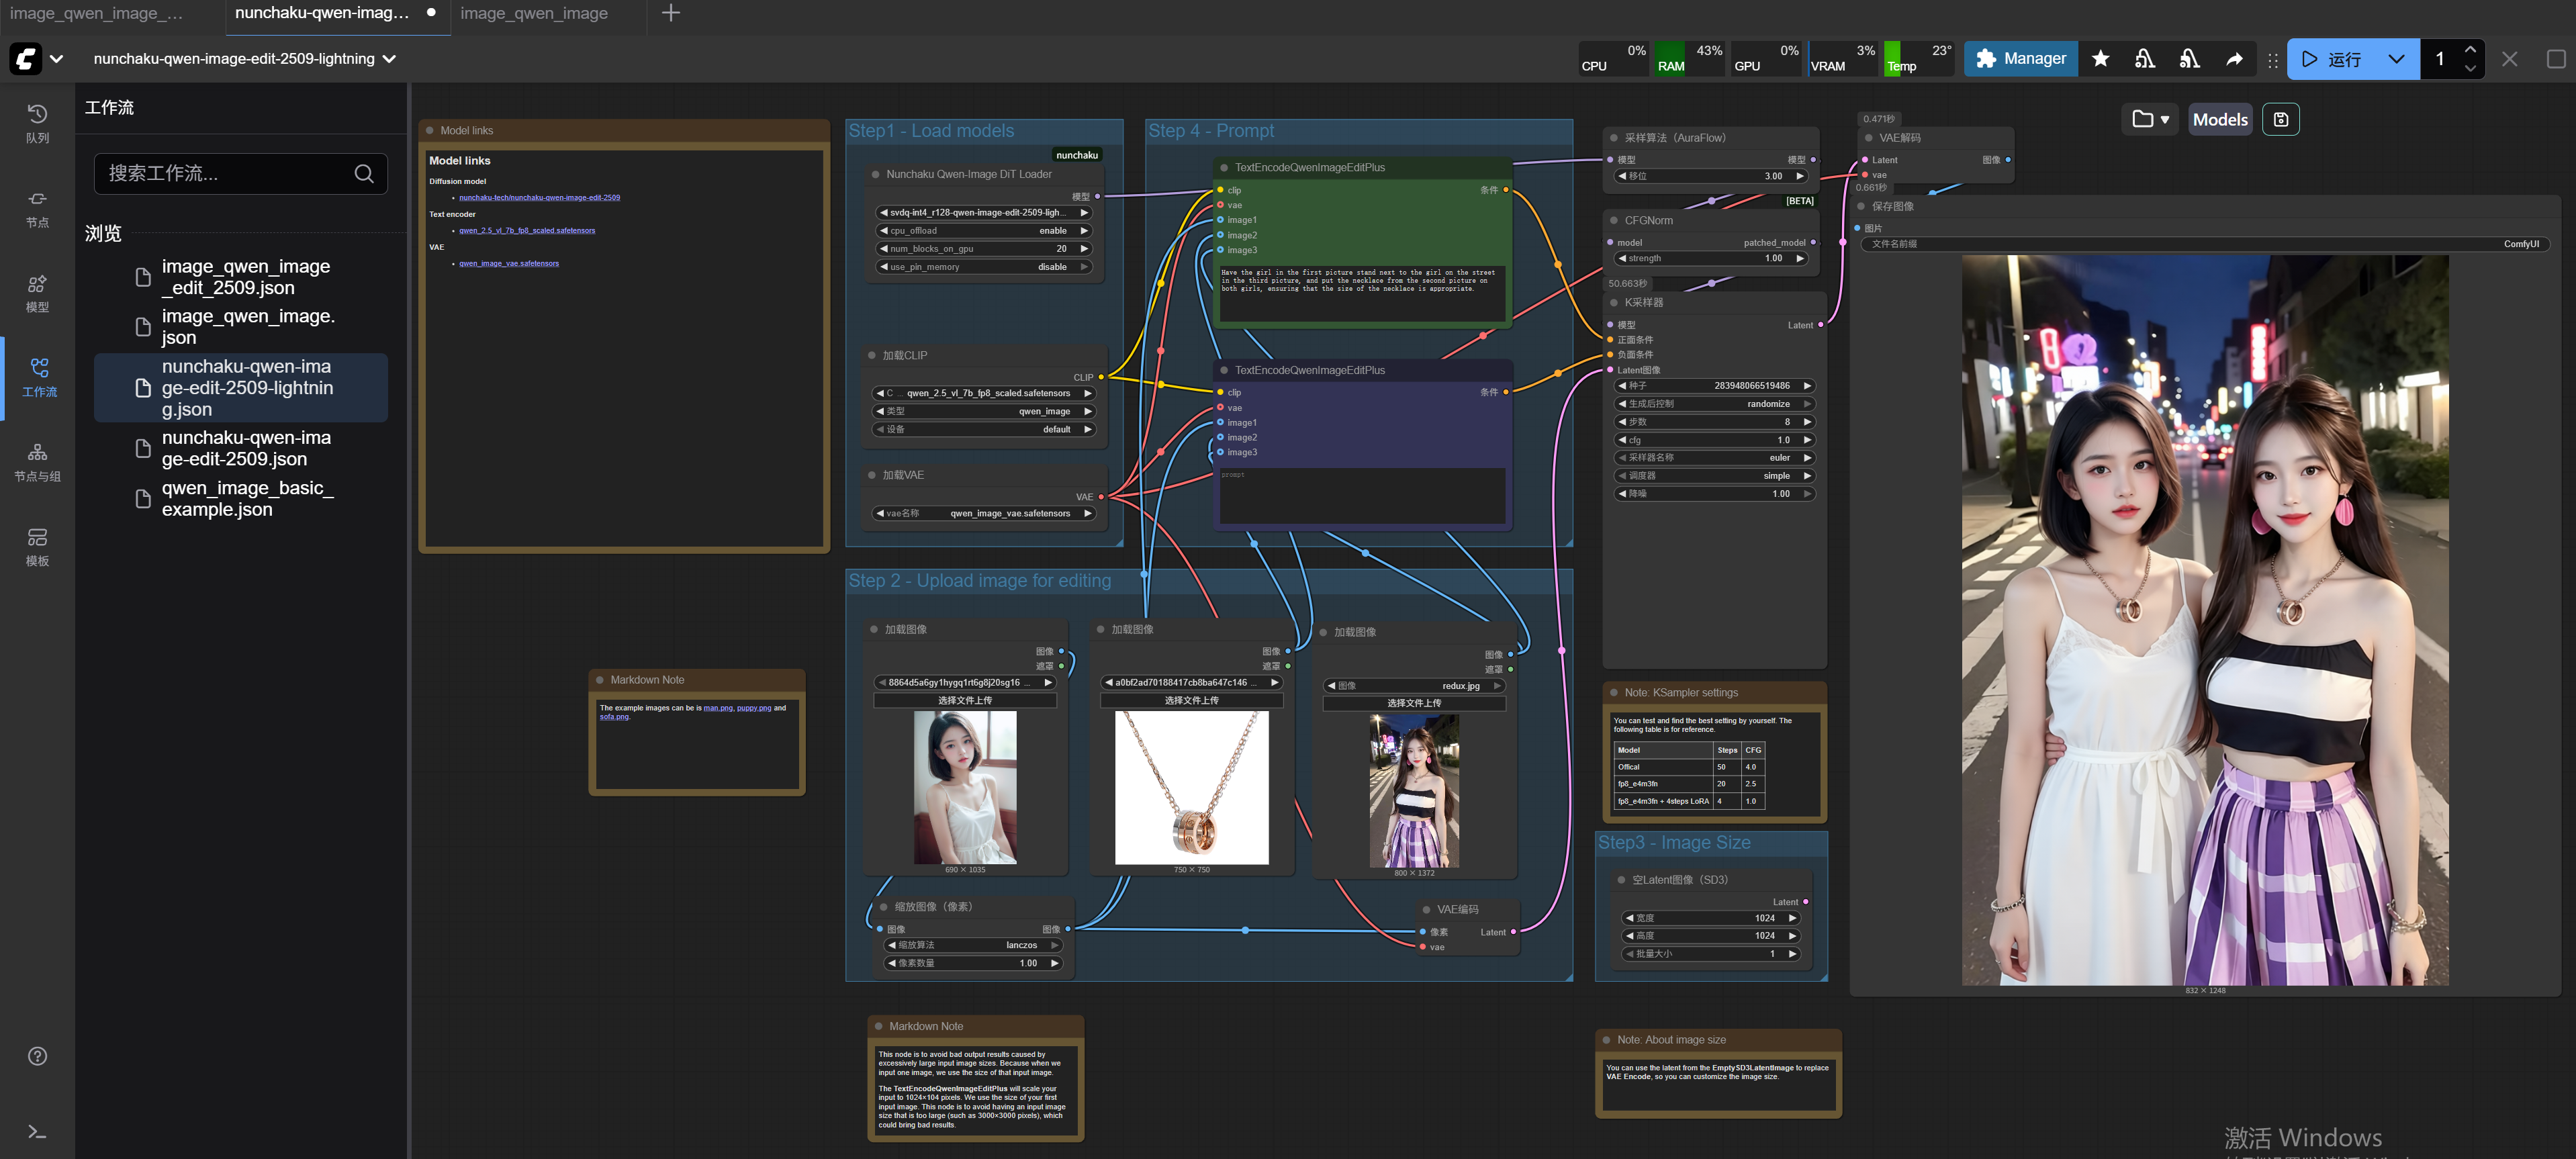Screen dimensions: 2576x1159
Task: Open the folder dropdown beside Models
Action: (x=2150, y=119)
